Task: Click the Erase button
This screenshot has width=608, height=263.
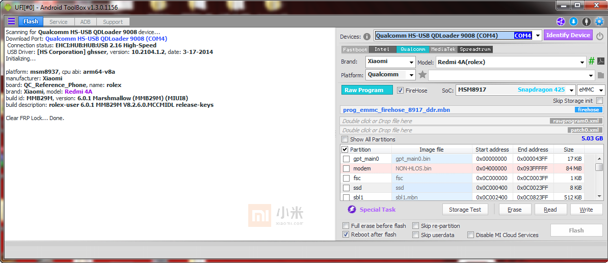Action: (x=515, y=210)
